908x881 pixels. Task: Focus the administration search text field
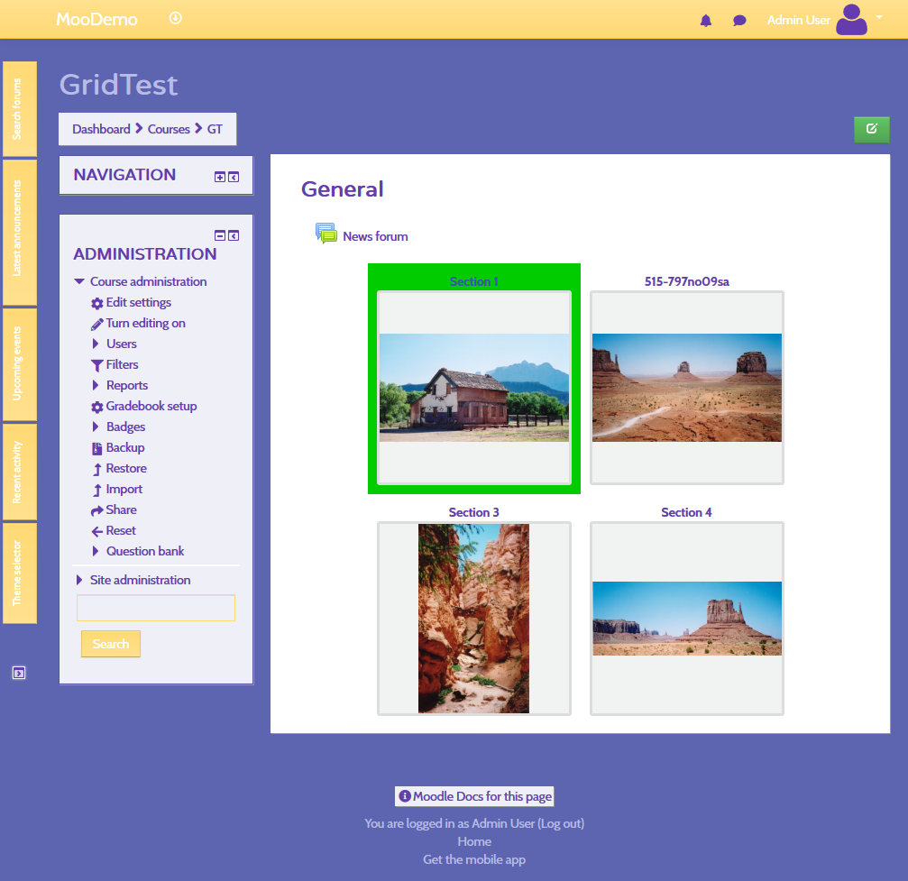(x=156, y=608)
